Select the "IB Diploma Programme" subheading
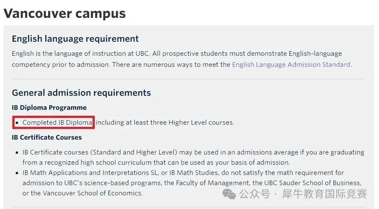The image size is (379, 209). tap(49, 108)
